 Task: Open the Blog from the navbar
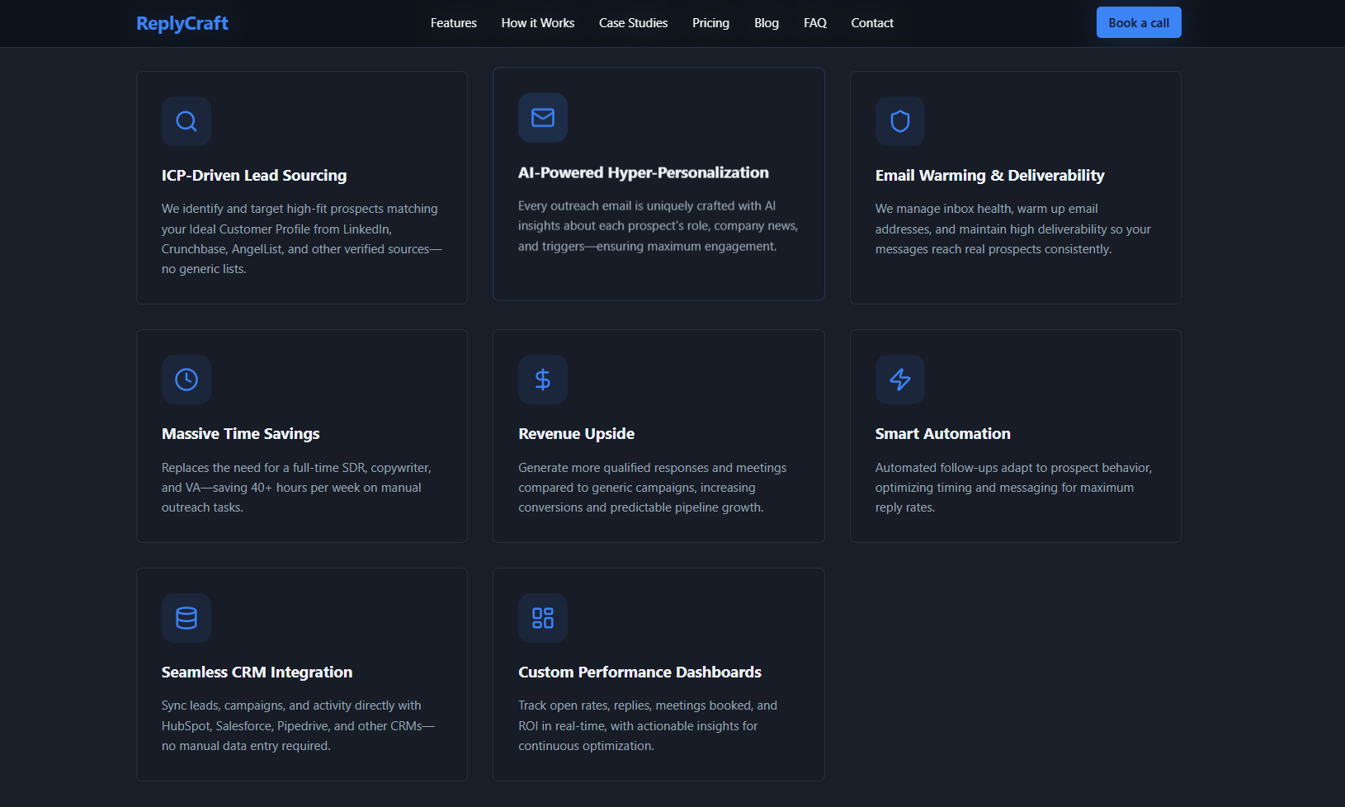click(766, 23)
